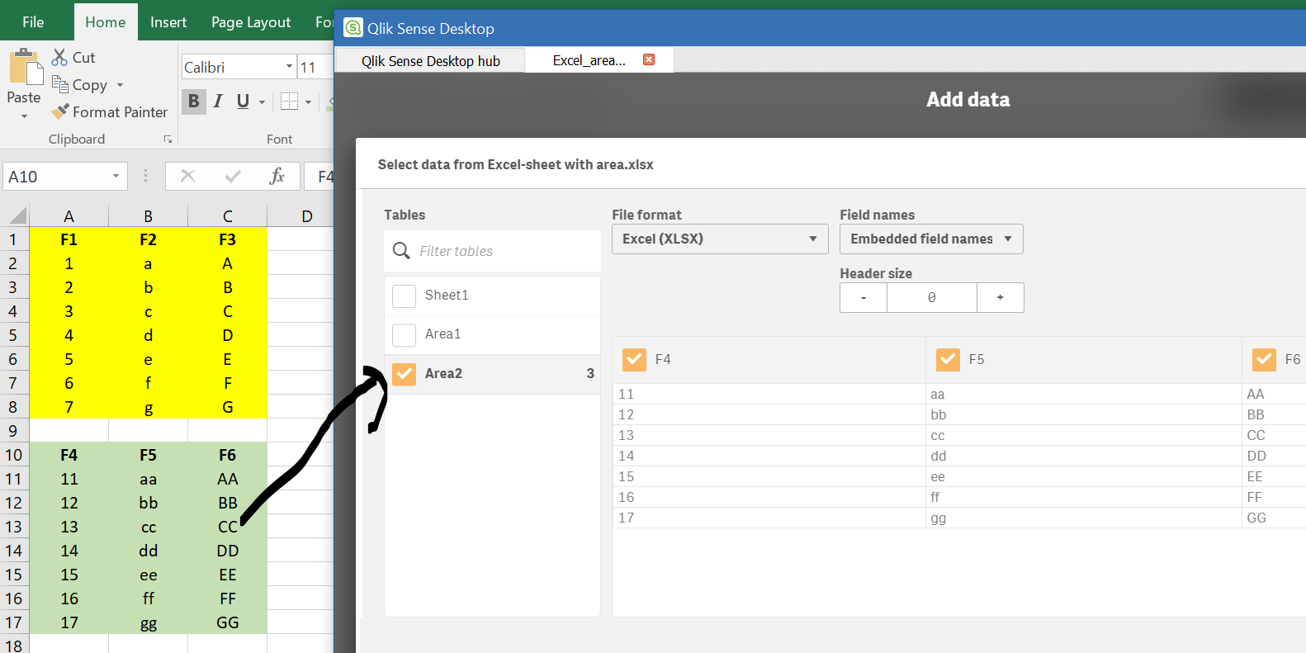Select column D header in Excel
Image resolution: width=1306 pixels, height=653 pixels.
click(300, 216)
